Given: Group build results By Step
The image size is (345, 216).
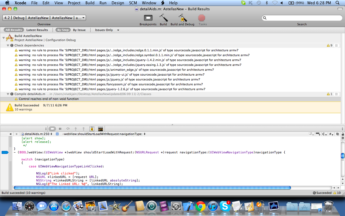Looking at the screenshot, I should coord(63,30).
